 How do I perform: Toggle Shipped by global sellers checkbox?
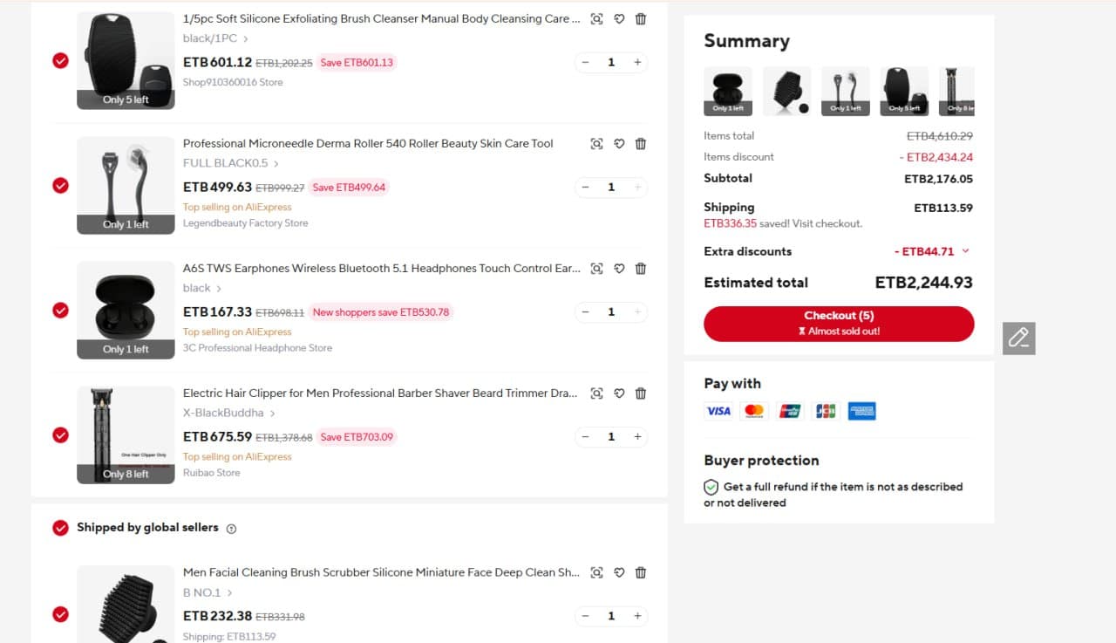click(60, 528)
